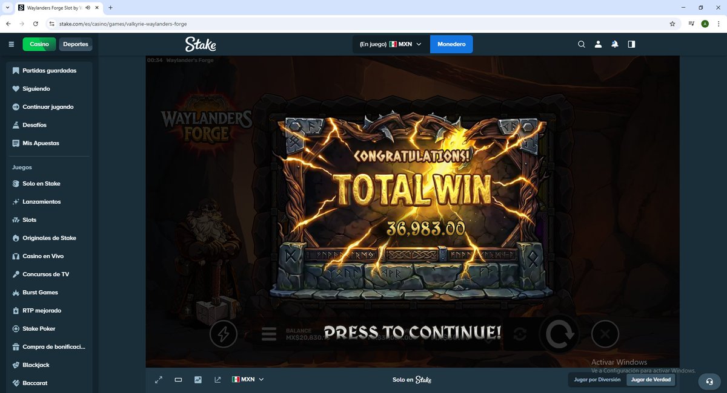Toggle the right sidebar panel icon
The height and width of the screenshot is (393, 727).
[631, 44]
